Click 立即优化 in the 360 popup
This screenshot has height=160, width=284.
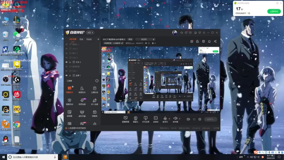pos(274,11)
